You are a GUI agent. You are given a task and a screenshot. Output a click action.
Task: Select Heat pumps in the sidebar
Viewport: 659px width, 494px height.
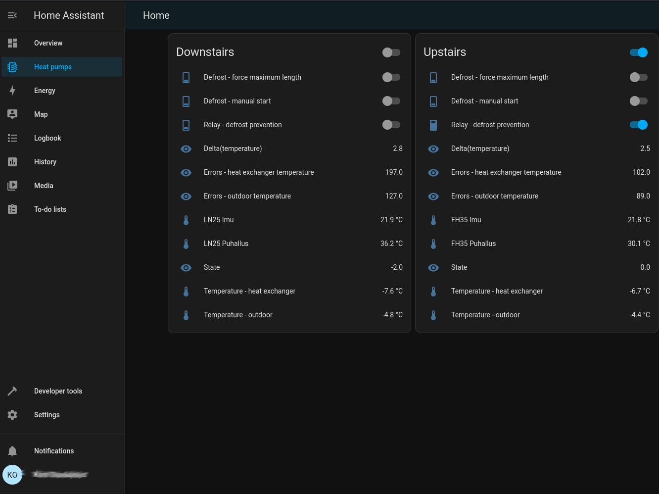click(53, 67)
